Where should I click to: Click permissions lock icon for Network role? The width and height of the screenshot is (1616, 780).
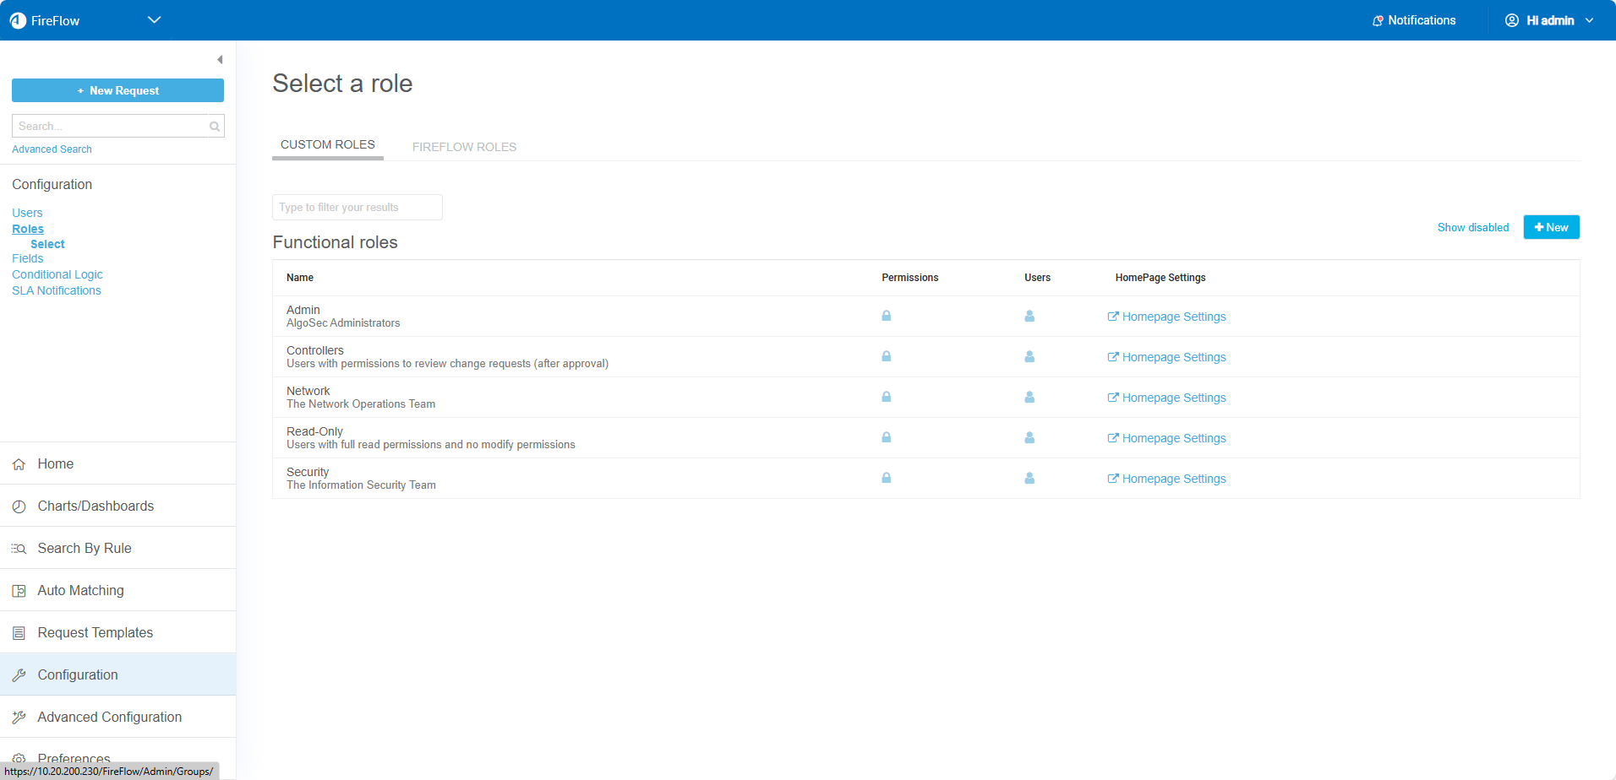point(886,397)
